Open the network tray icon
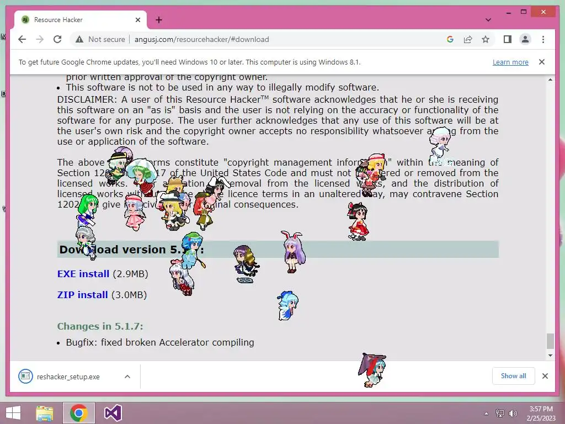 click(x=500, y=414)
